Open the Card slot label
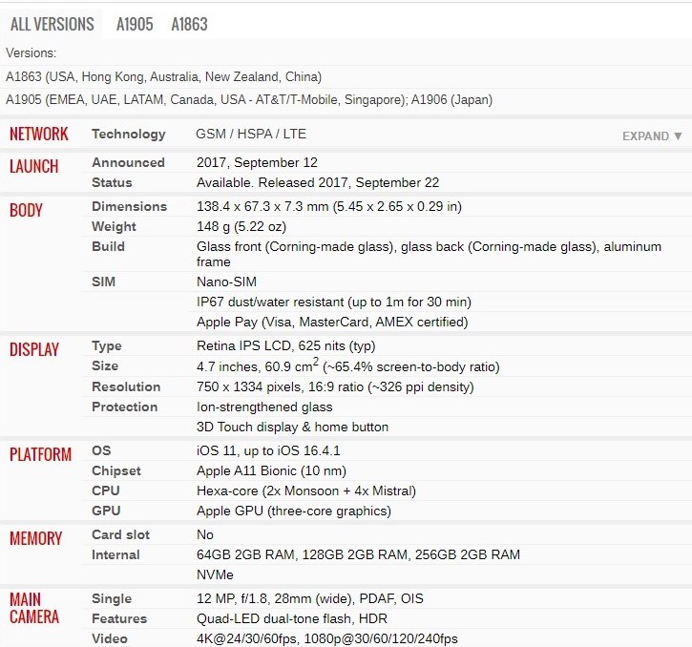 [x=120, y=535]
